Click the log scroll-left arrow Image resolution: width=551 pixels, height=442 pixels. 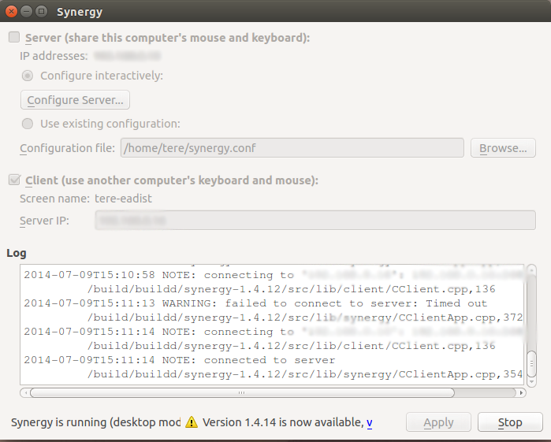coord(25,392)
